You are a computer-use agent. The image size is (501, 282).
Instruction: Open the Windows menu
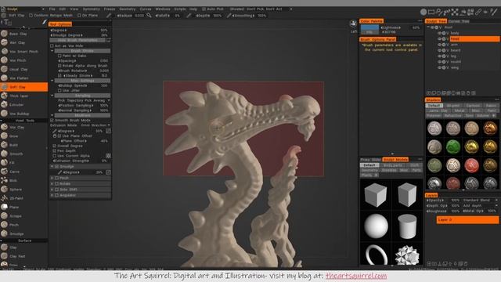click(163, 9)
